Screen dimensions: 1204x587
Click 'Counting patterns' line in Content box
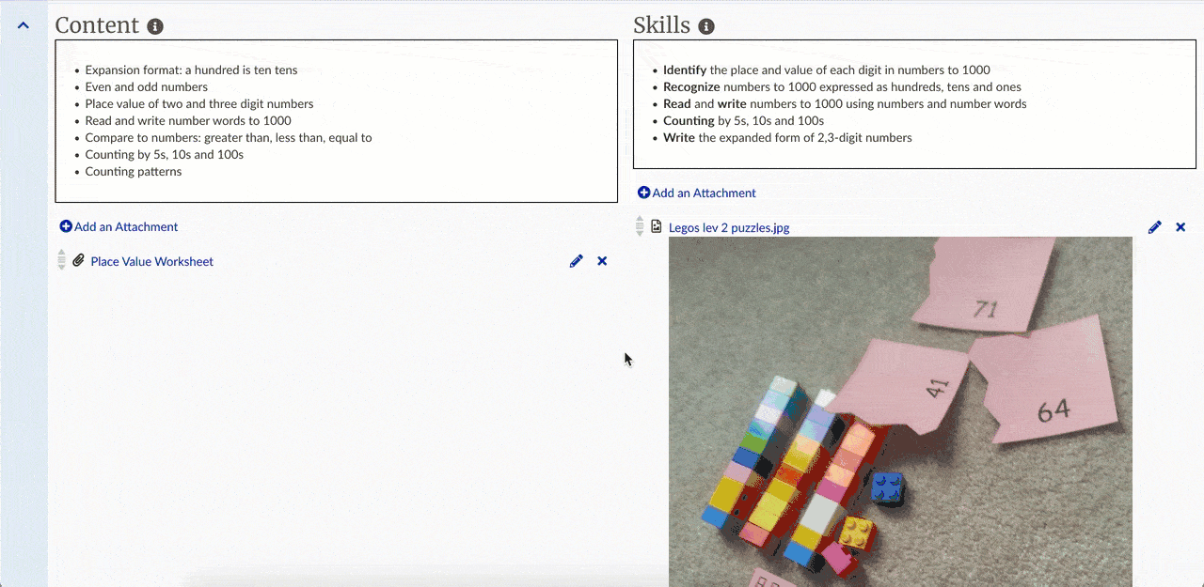tap(134, 171)
